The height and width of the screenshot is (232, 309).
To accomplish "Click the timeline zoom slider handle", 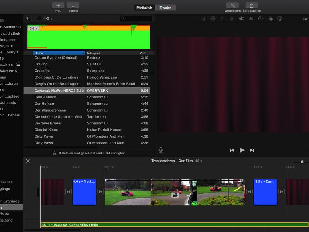I will point(302,161).
